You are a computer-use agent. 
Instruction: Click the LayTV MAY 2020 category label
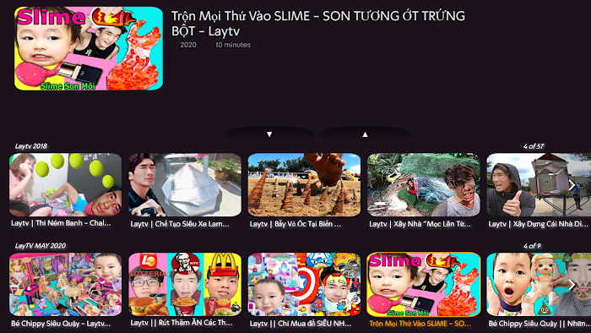click(41, 246)
